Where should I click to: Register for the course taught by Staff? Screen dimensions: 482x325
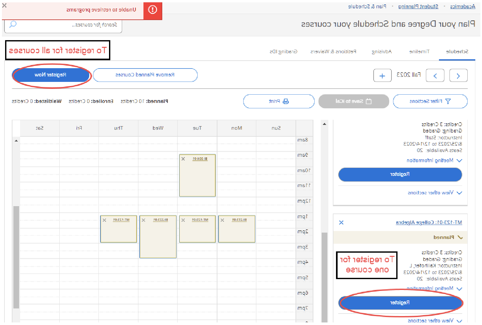400,174
